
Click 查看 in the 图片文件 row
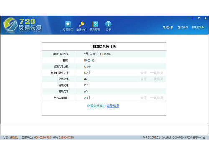pyautogui.click(x=143, y=73)
